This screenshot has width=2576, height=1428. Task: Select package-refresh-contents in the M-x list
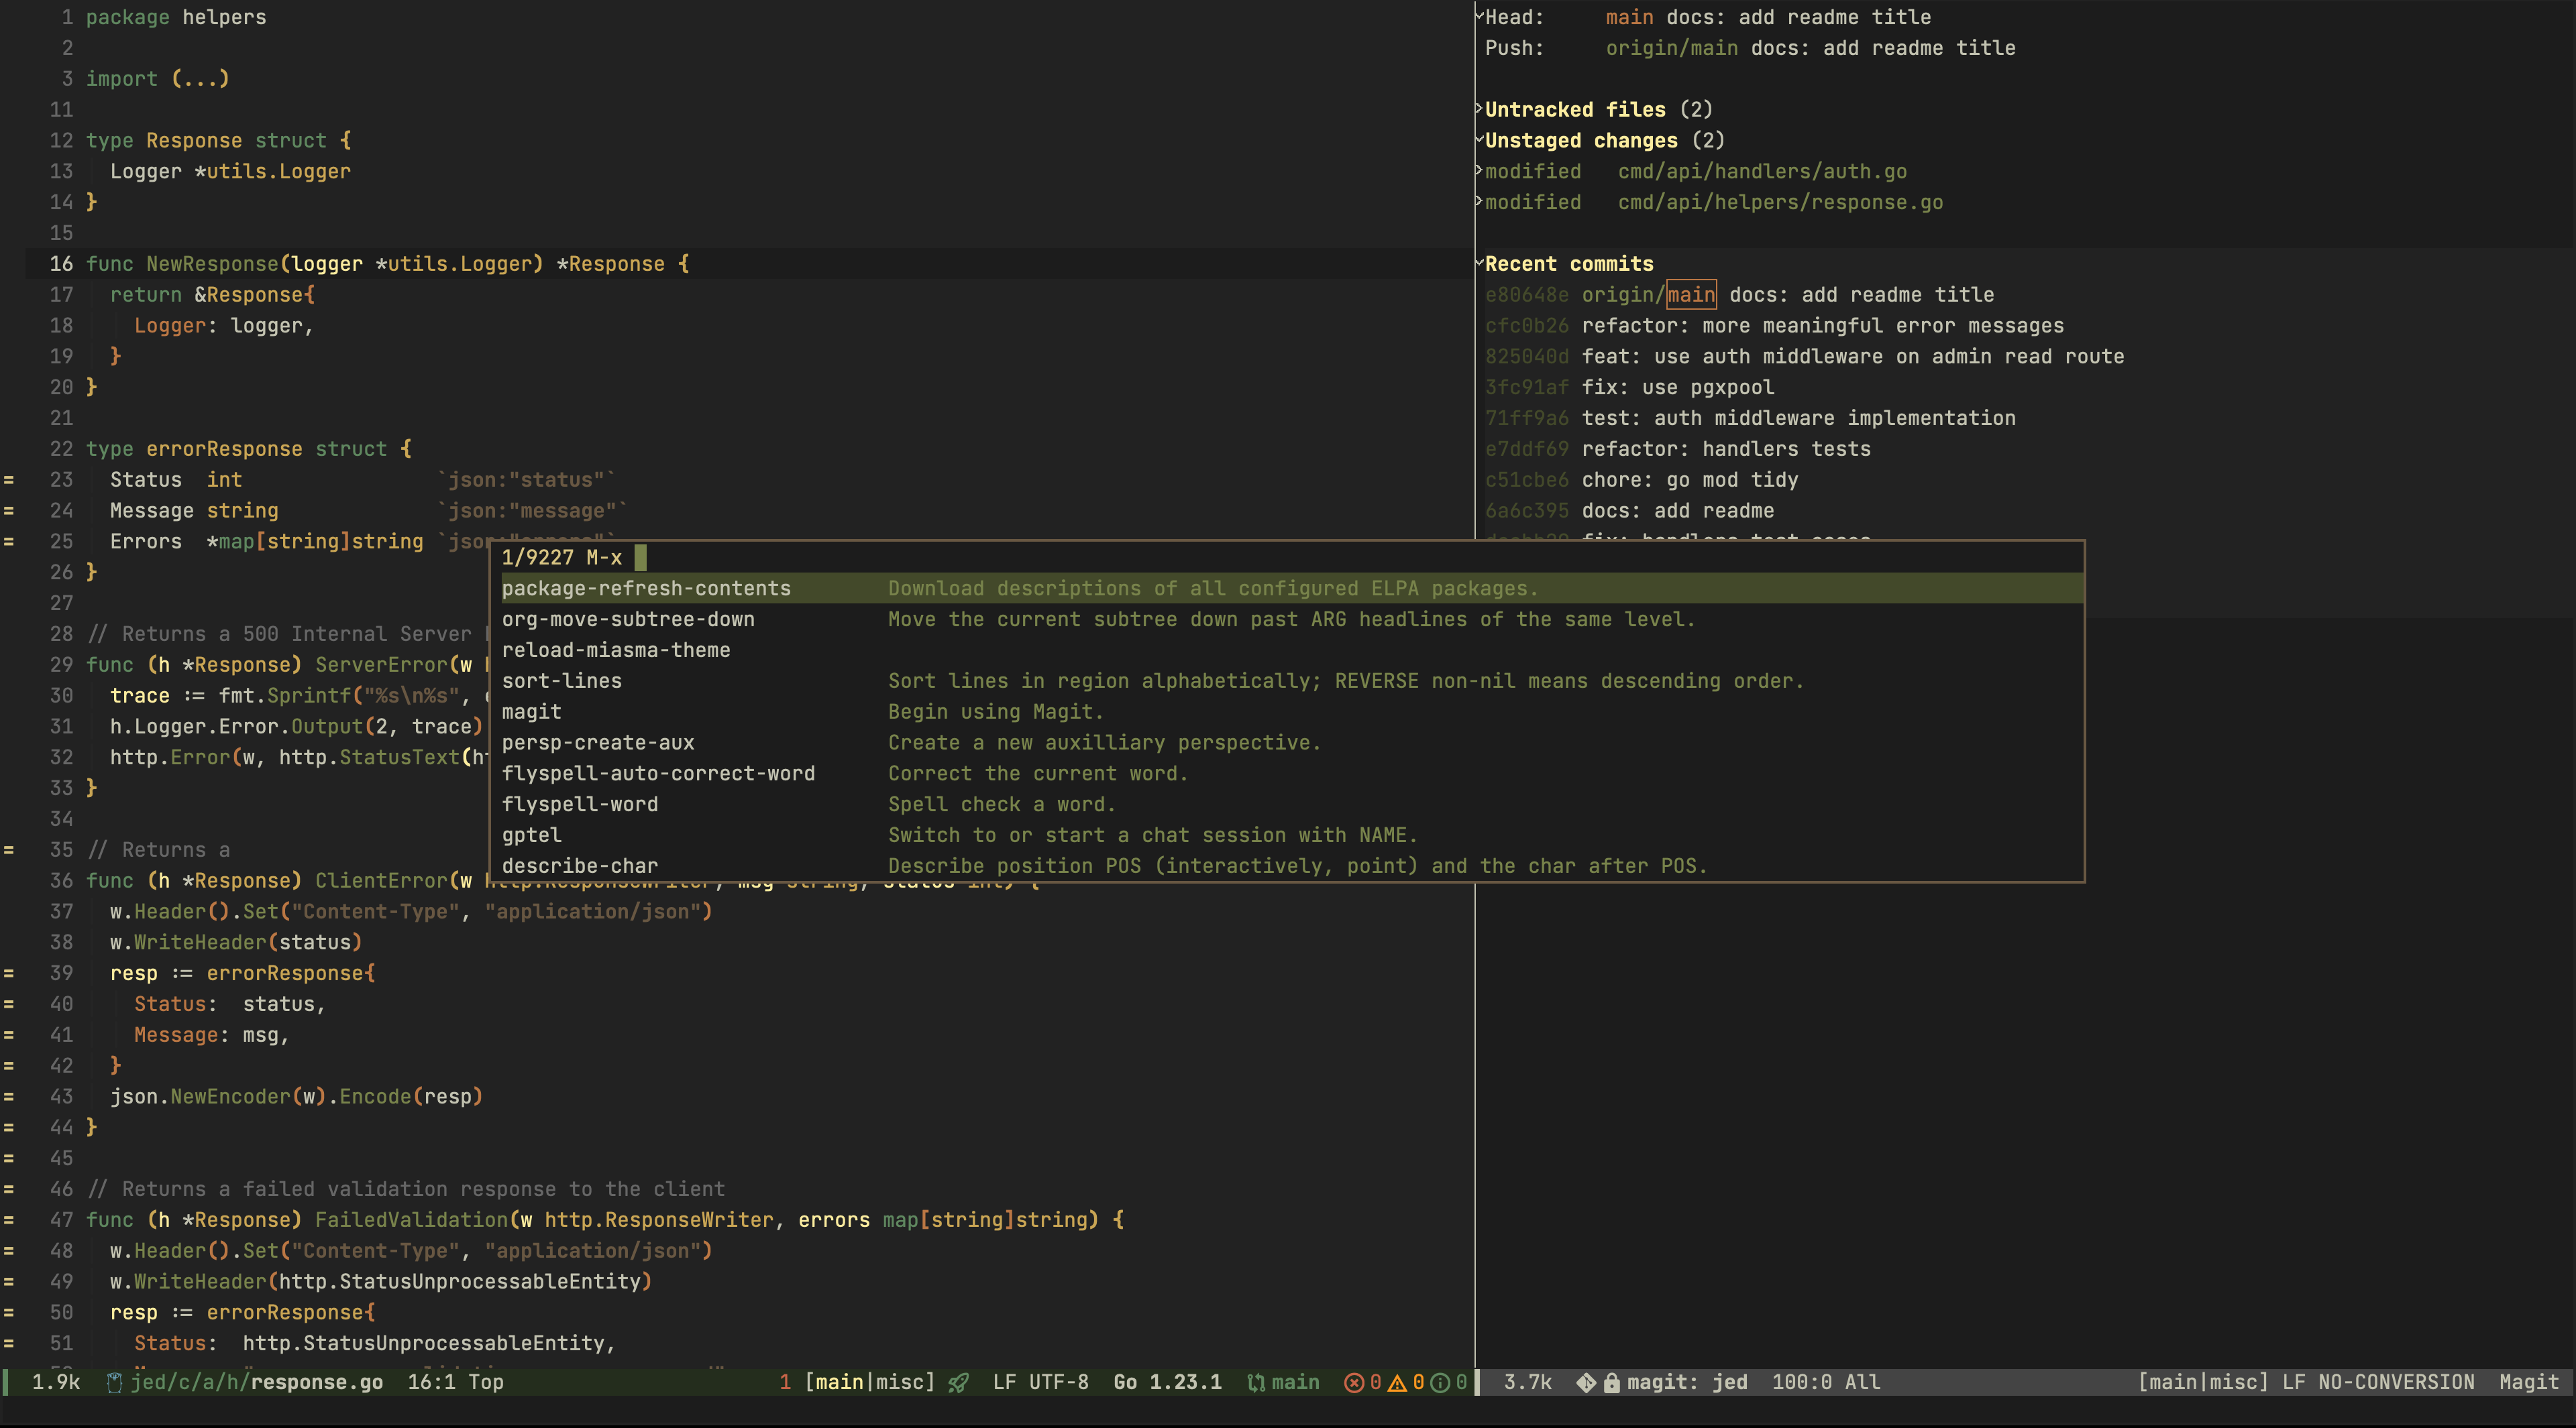point(1292,589)
